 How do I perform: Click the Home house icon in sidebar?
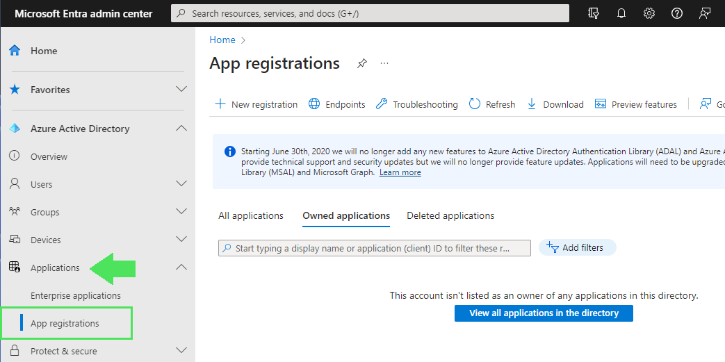click(15, 51)
